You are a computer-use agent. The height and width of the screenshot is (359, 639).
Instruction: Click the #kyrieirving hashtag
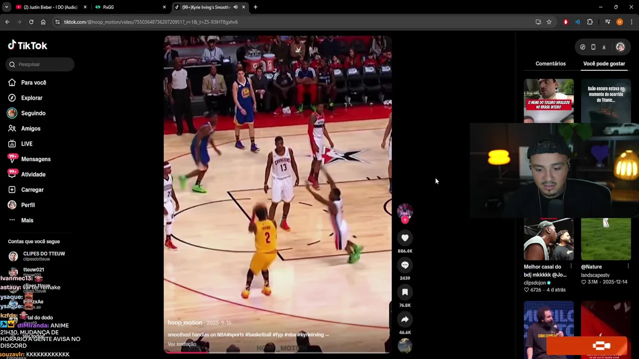click(x=311, y=335)
